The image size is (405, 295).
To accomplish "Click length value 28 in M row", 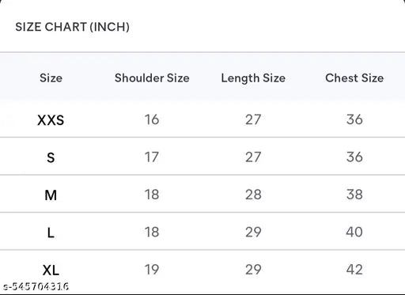I will pos(253,195).
